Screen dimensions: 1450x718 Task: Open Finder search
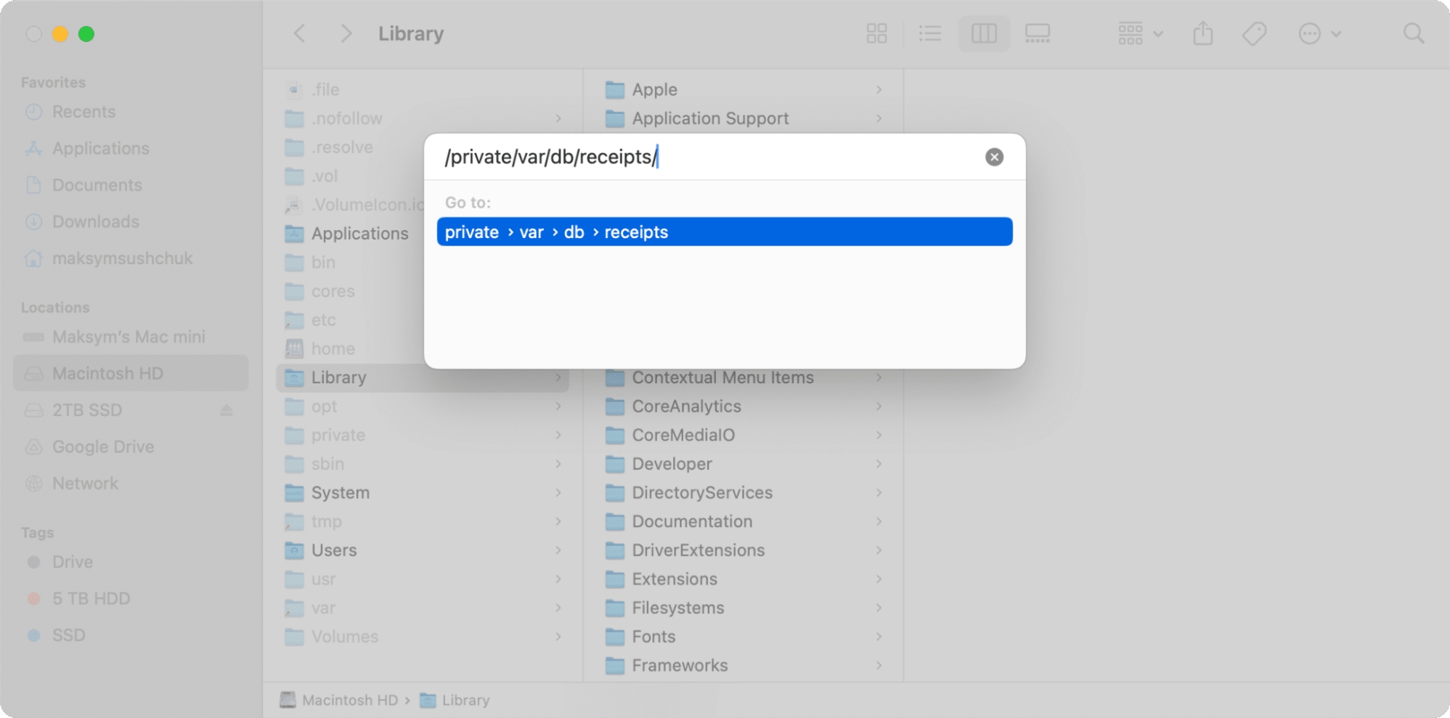(x=1413, y=33)
